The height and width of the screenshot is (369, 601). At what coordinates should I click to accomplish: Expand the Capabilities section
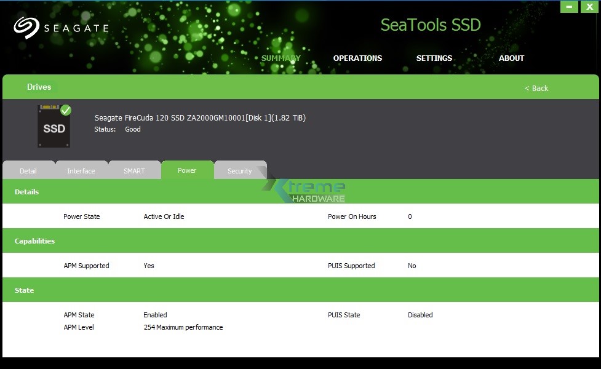point(34,240)
